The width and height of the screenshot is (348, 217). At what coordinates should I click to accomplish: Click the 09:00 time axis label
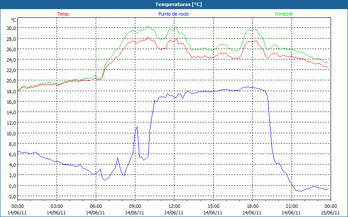coord(135,207)
